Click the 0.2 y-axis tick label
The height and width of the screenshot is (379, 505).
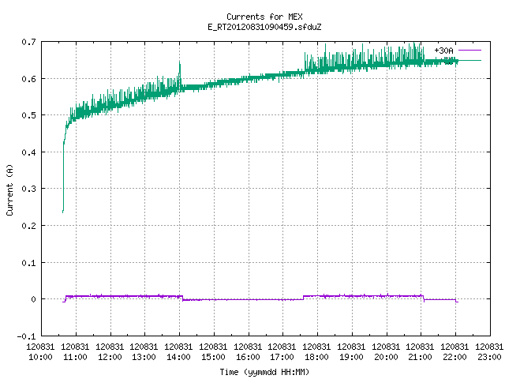pyautogui.click(x=28, y=226)
